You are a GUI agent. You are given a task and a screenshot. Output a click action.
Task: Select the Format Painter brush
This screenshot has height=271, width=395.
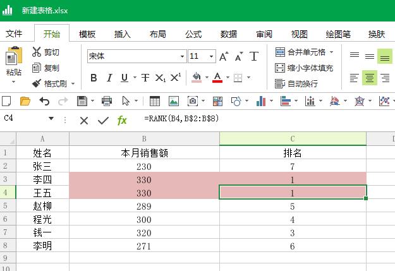[x=37, y=83]
